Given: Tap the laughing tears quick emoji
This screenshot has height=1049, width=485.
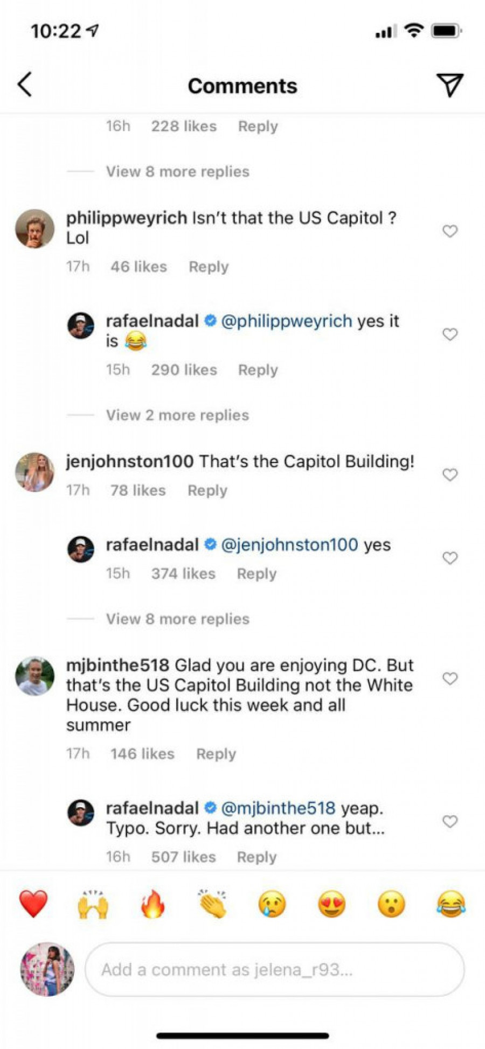Looking at the screenshot, I should (451, 904).
